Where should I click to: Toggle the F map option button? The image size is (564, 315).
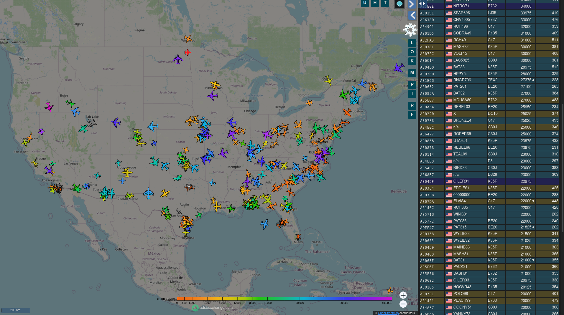pos(412,115)
